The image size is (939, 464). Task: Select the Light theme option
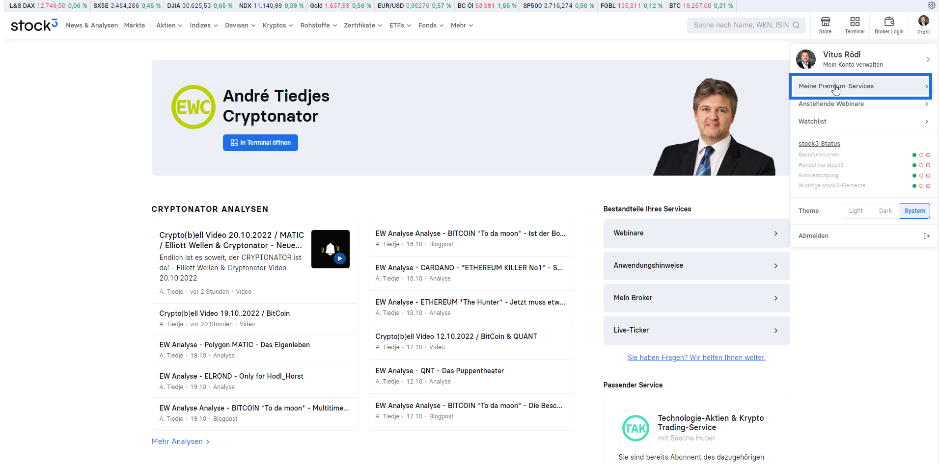[856, 211]
